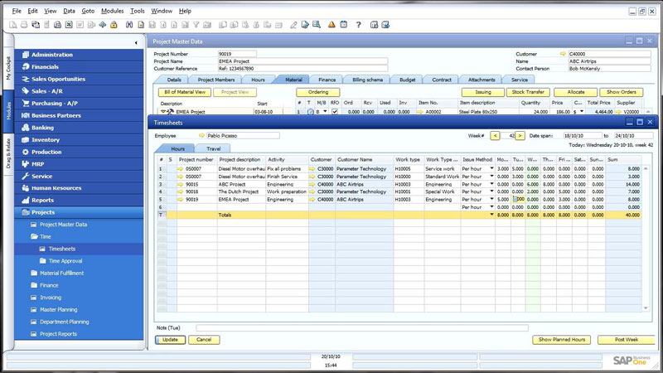
Task: Click the Filter funnel toolbar icon
Action: (x=196, y=25)
